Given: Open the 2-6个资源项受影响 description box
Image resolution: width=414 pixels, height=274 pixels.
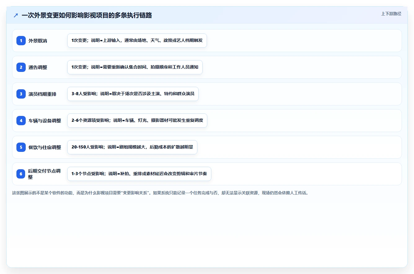Looking at the screenshot, I should tap(137, 121).
